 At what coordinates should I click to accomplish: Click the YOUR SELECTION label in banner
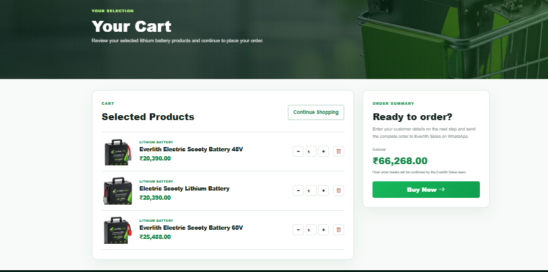coord(112,11)
